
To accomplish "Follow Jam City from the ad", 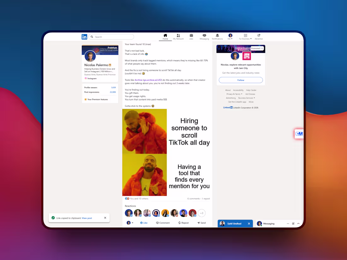I will [x=241, y=80].
